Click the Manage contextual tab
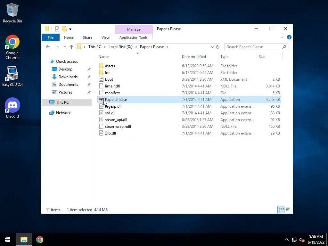 pos(134,29)
